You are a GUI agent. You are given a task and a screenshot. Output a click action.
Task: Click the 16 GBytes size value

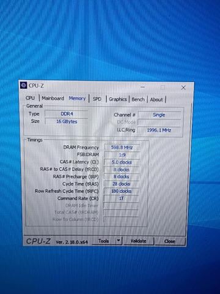[67, 121]
